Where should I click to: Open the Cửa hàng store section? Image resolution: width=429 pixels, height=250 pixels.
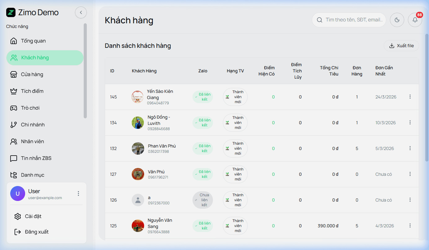(32, 75)
